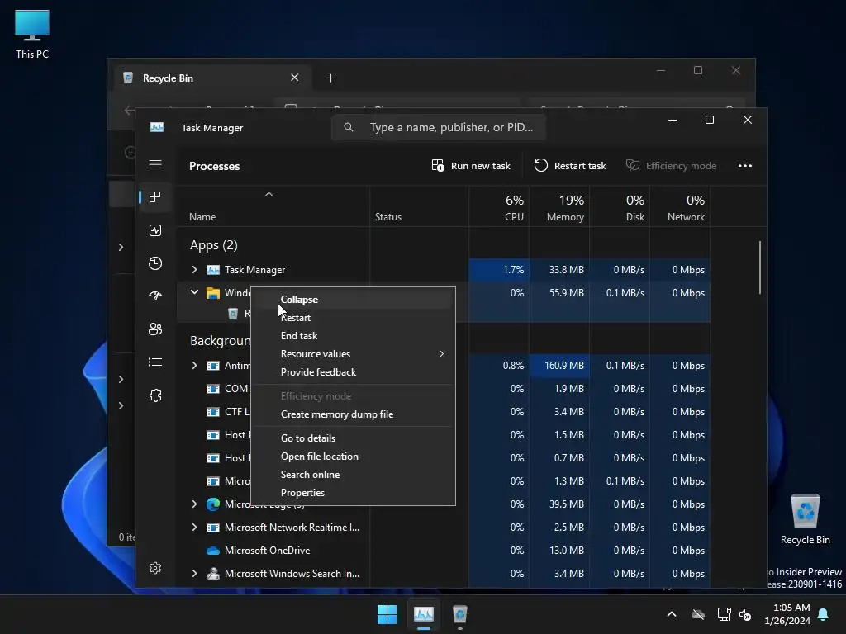The width and height of the screenshot is (846, 634).
Task: Open the Windows Start menu
Action: pos(387,614)
